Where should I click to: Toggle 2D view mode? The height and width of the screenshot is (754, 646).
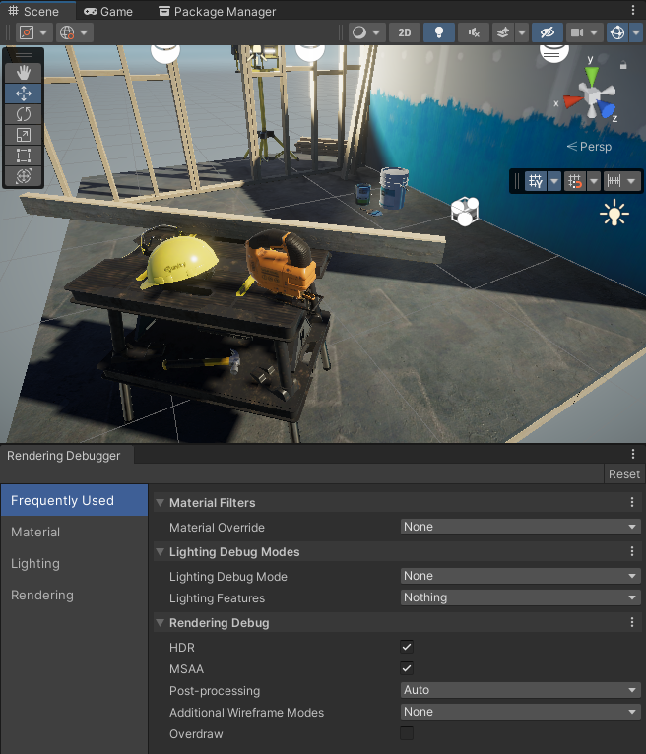(x=405, y=32)
